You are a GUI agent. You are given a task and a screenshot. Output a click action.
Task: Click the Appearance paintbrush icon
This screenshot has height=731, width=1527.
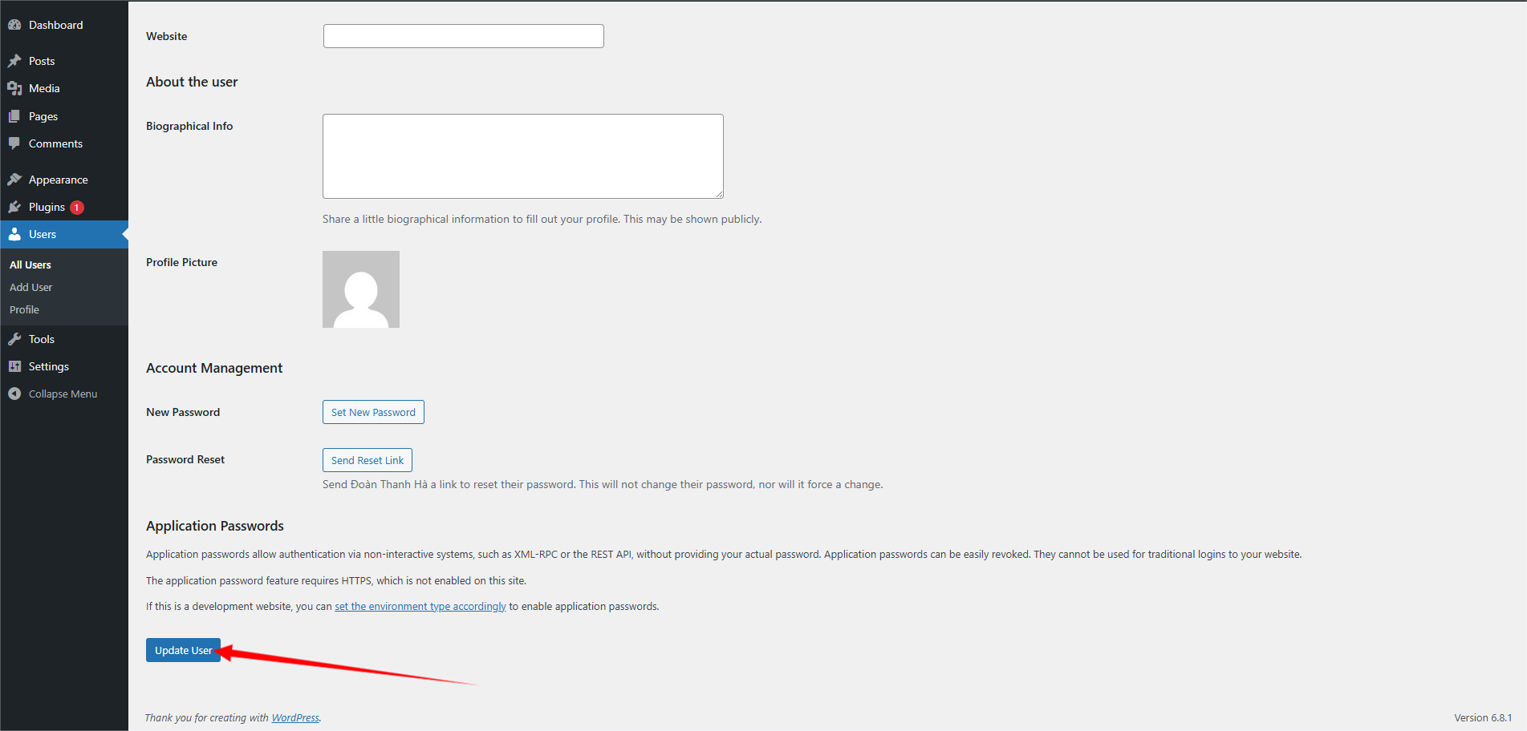pos(14,180)
